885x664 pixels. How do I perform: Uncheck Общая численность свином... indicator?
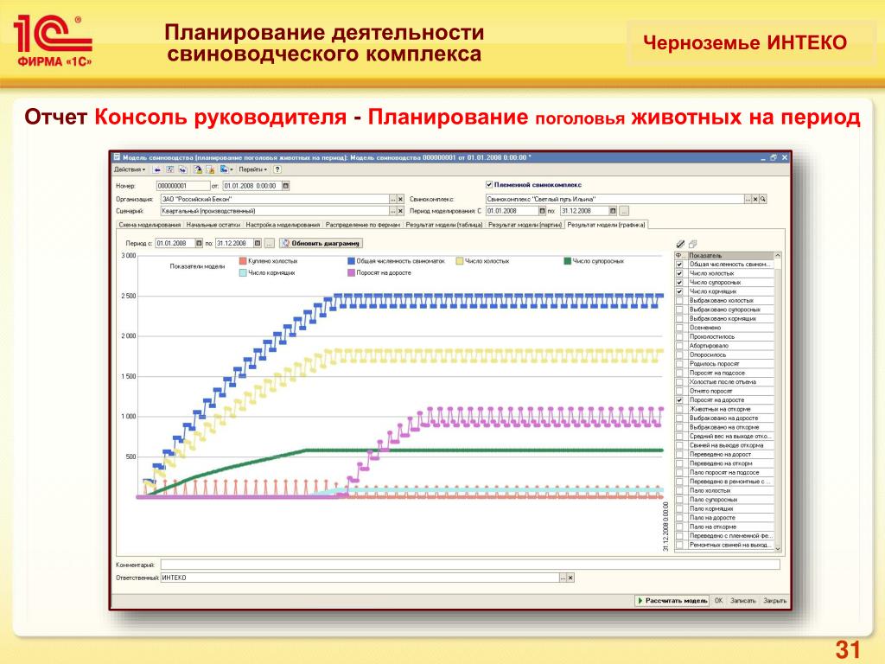679,265
